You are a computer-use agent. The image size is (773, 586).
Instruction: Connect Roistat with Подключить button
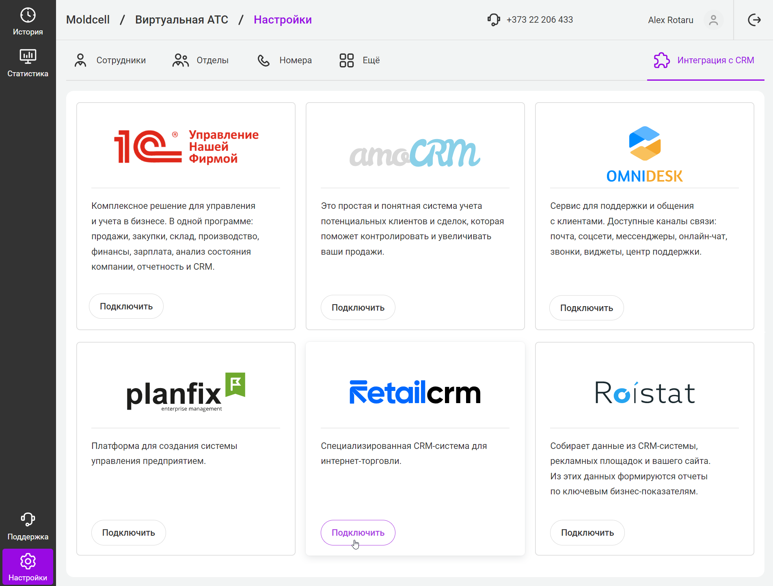pos(587,532)
